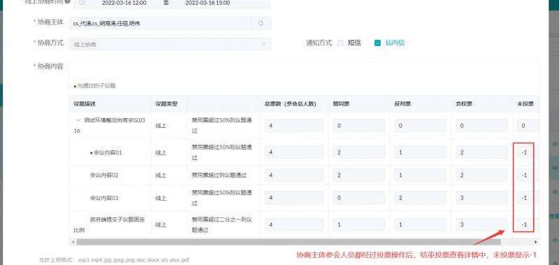The width and height of the screenshot is (559, 265).
Task: Select the 政府端提交子议题固定比例 row name
Action: point(109,225)
